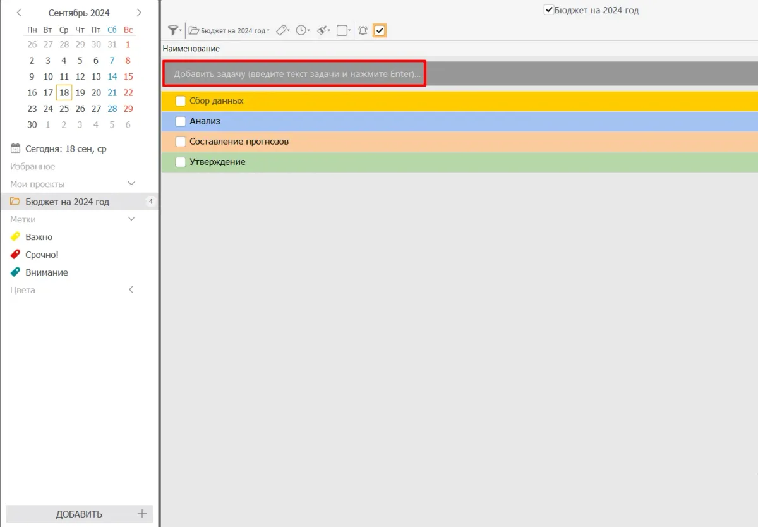This screenshot has width=758, height=527.
Task: Click the paintbrush color icon
Action: [x=323, y=30]
